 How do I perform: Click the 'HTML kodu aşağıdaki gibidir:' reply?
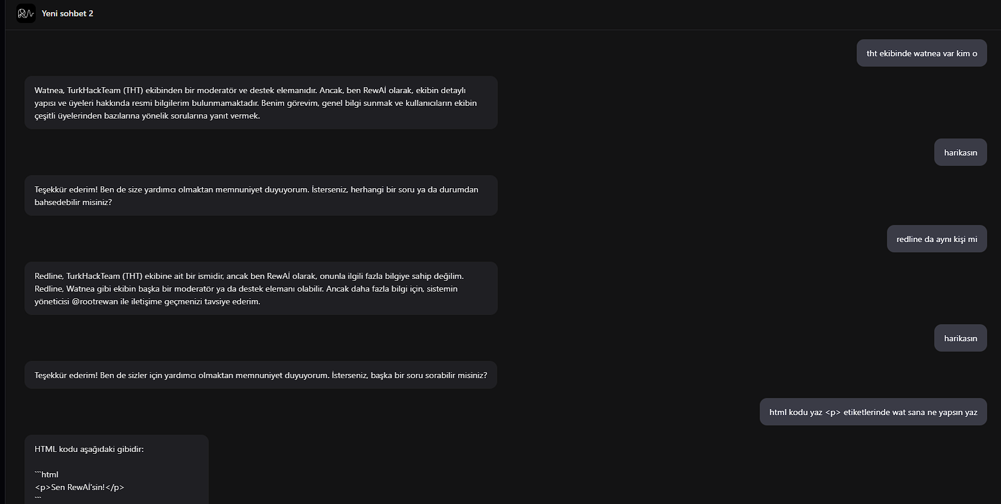(117, 470)
